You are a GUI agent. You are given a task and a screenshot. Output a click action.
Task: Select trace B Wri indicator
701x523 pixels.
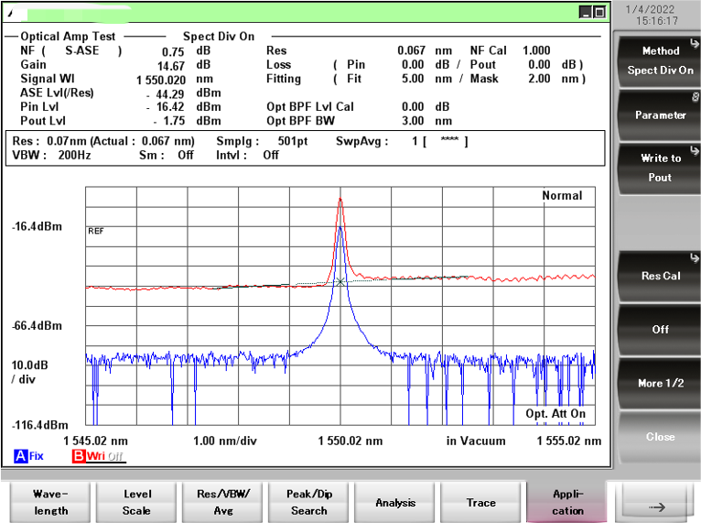pos(90,455)
